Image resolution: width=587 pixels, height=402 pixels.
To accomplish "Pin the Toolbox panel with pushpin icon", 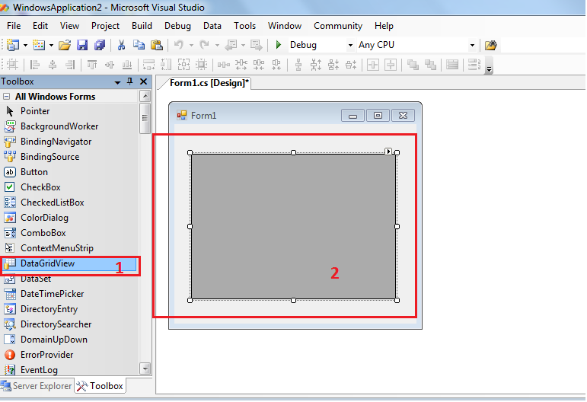I will [x=130, y=81].
